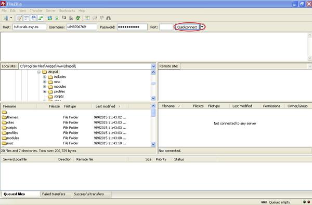Refresh the file and folder lists

(50, 18)
